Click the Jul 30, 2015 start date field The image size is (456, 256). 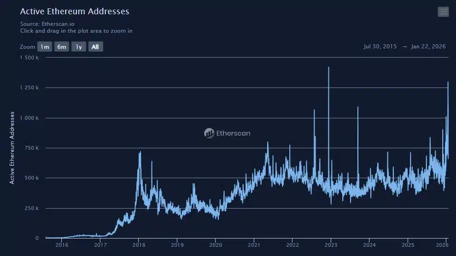coord(380,47)
